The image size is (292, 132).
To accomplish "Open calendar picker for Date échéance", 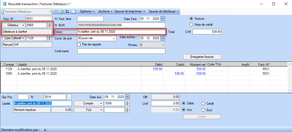I will 163,38.
